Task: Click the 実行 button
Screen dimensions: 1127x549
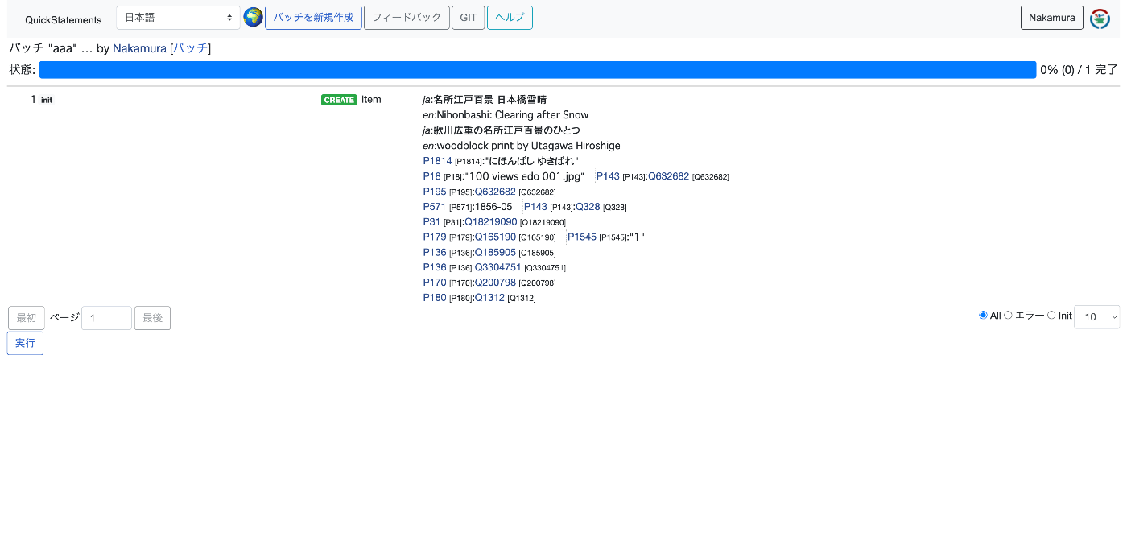Action: [25, 343]
